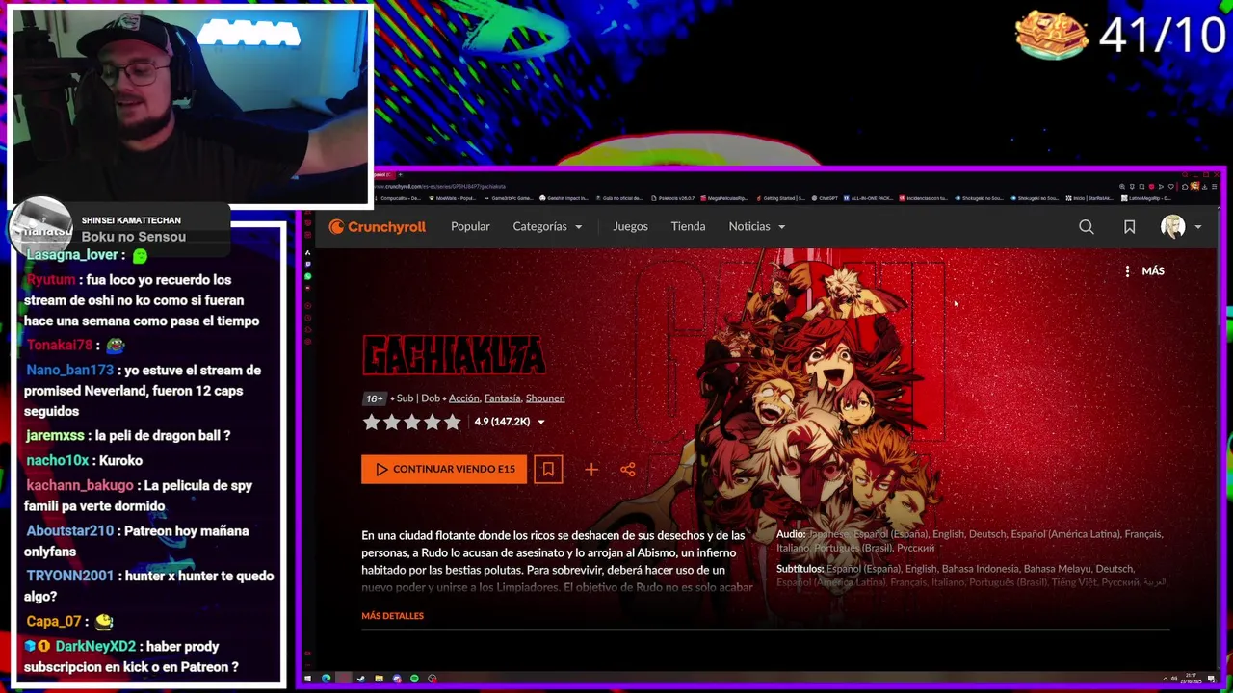Image resolution: width=1233 pixels, height=693 pixels.
Task: Click chat username jaremxss
Action: [x=55, y=436]
